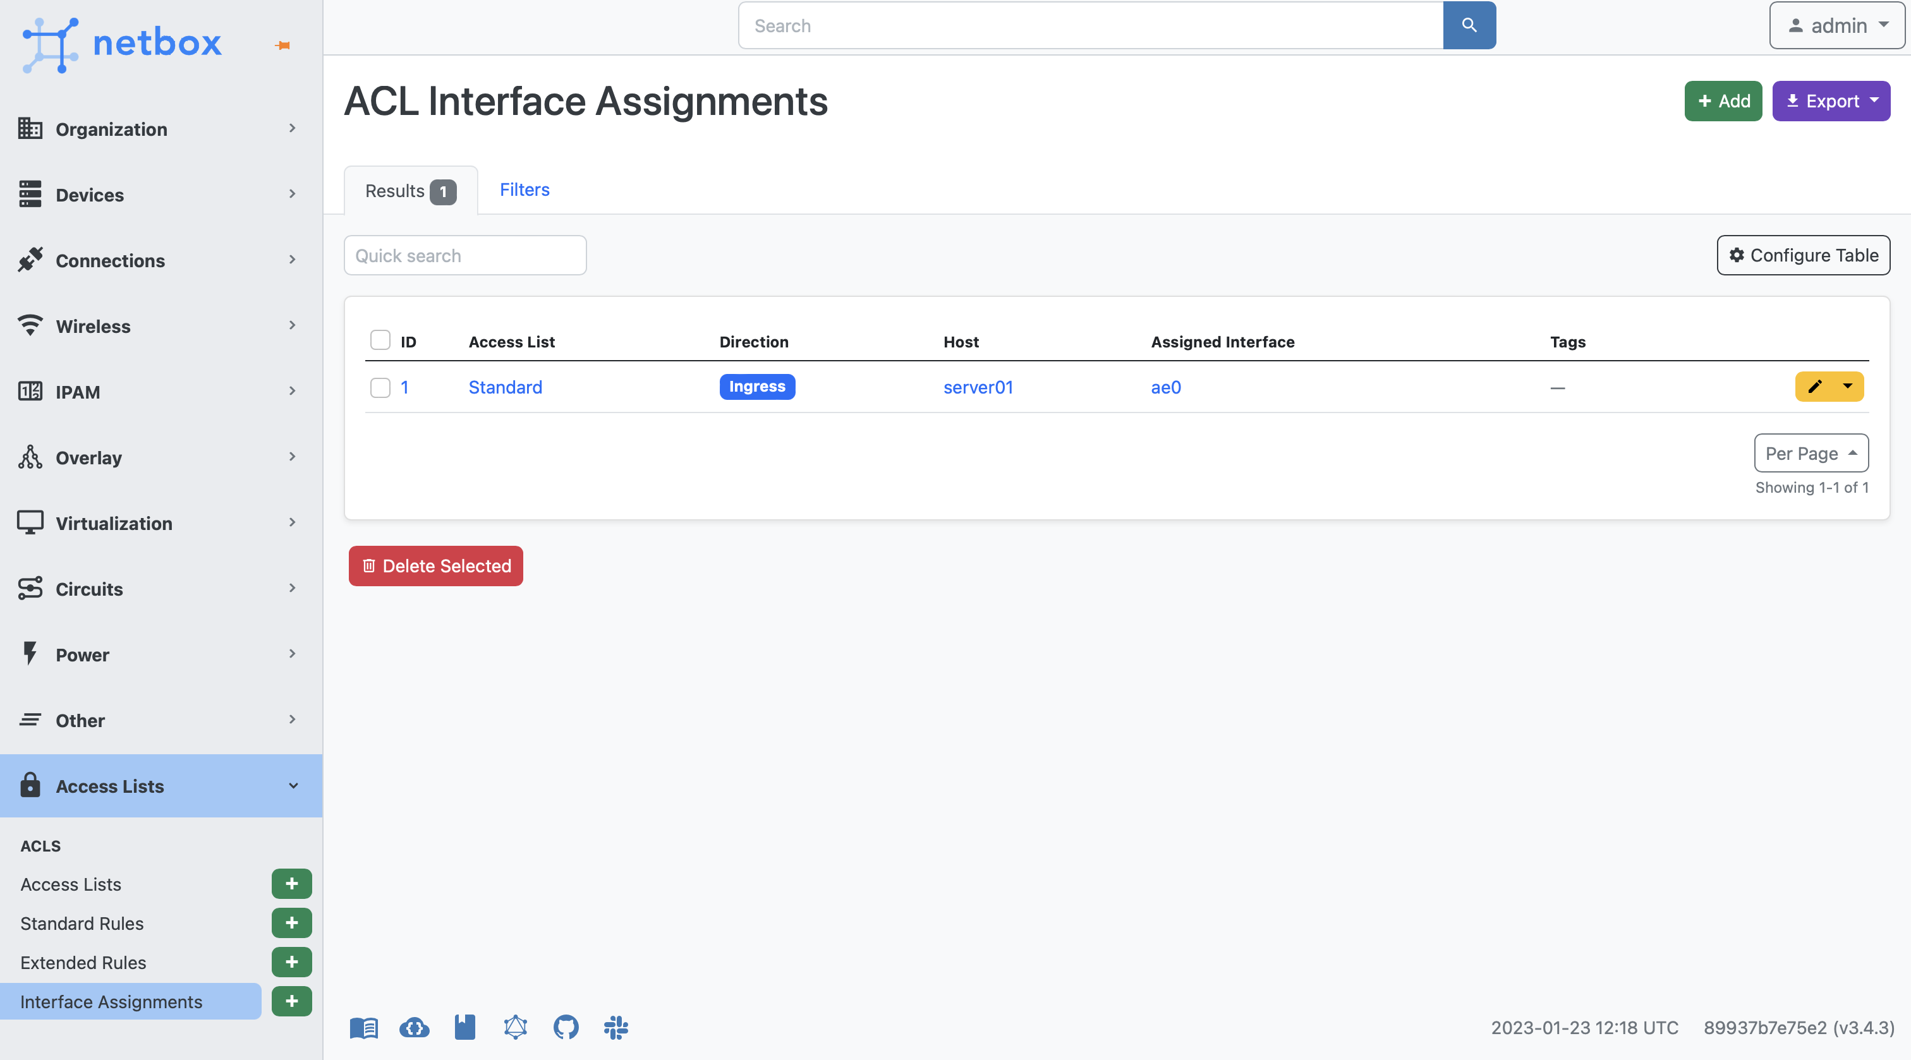Click the search magnifier button

(1469, 25)
